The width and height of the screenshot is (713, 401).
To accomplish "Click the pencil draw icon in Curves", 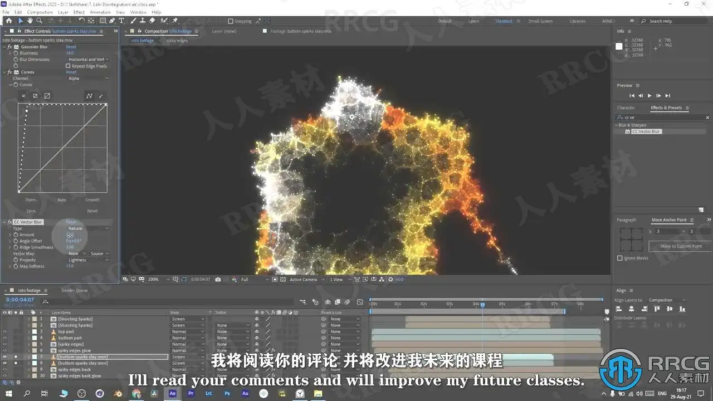I will coord(101,96).
